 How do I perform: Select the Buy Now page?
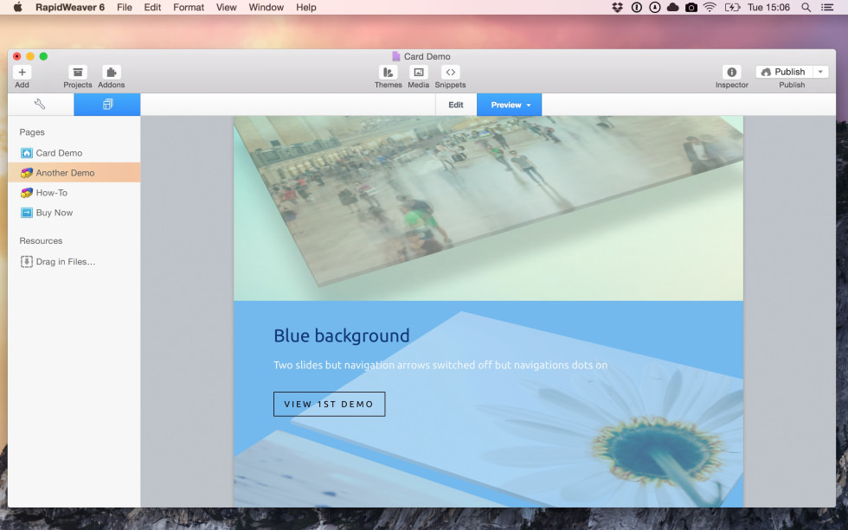[x=74, y=213]
